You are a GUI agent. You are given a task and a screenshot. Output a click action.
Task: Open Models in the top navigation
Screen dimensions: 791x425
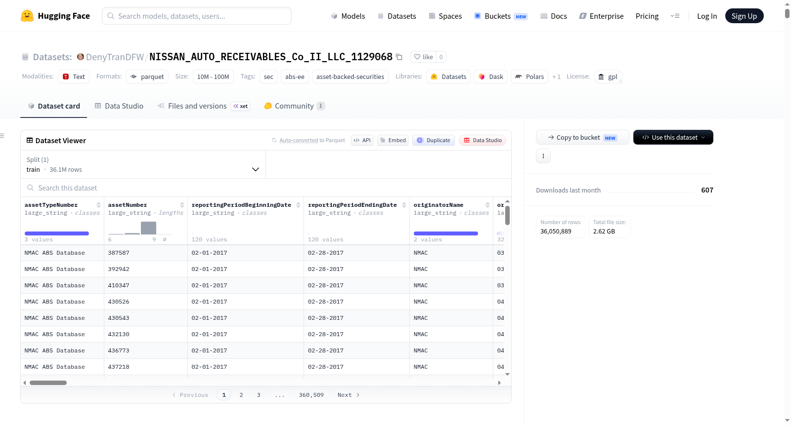(348, 16)
